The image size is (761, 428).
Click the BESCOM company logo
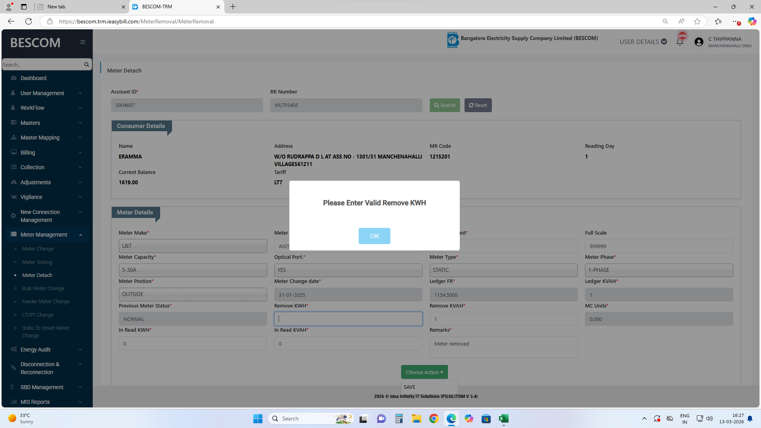(x=452, y=40)
